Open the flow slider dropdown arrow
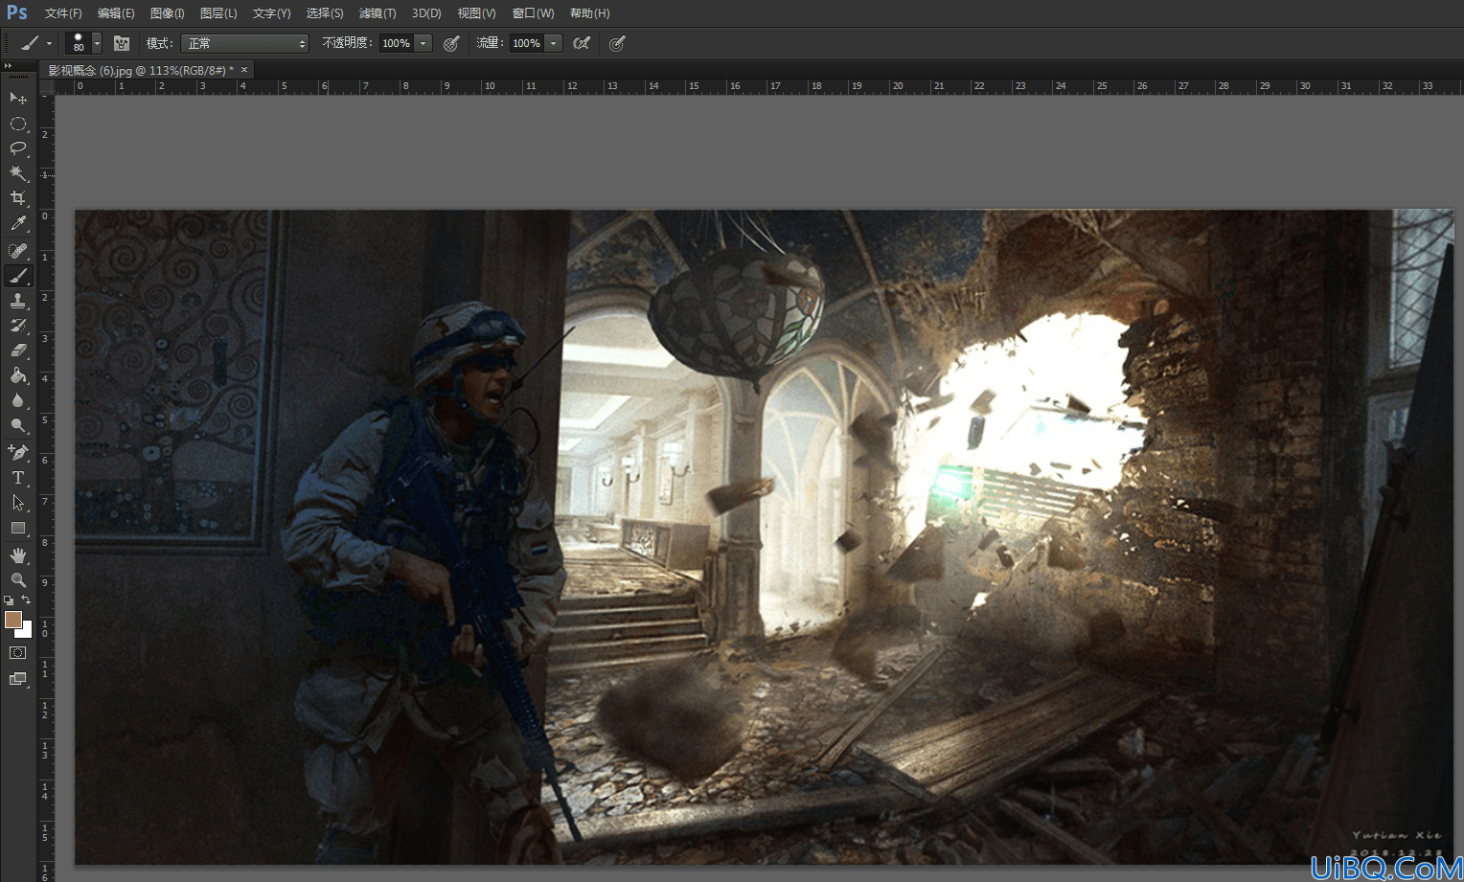Screen dimensions: 1464x882 point(554,43)
